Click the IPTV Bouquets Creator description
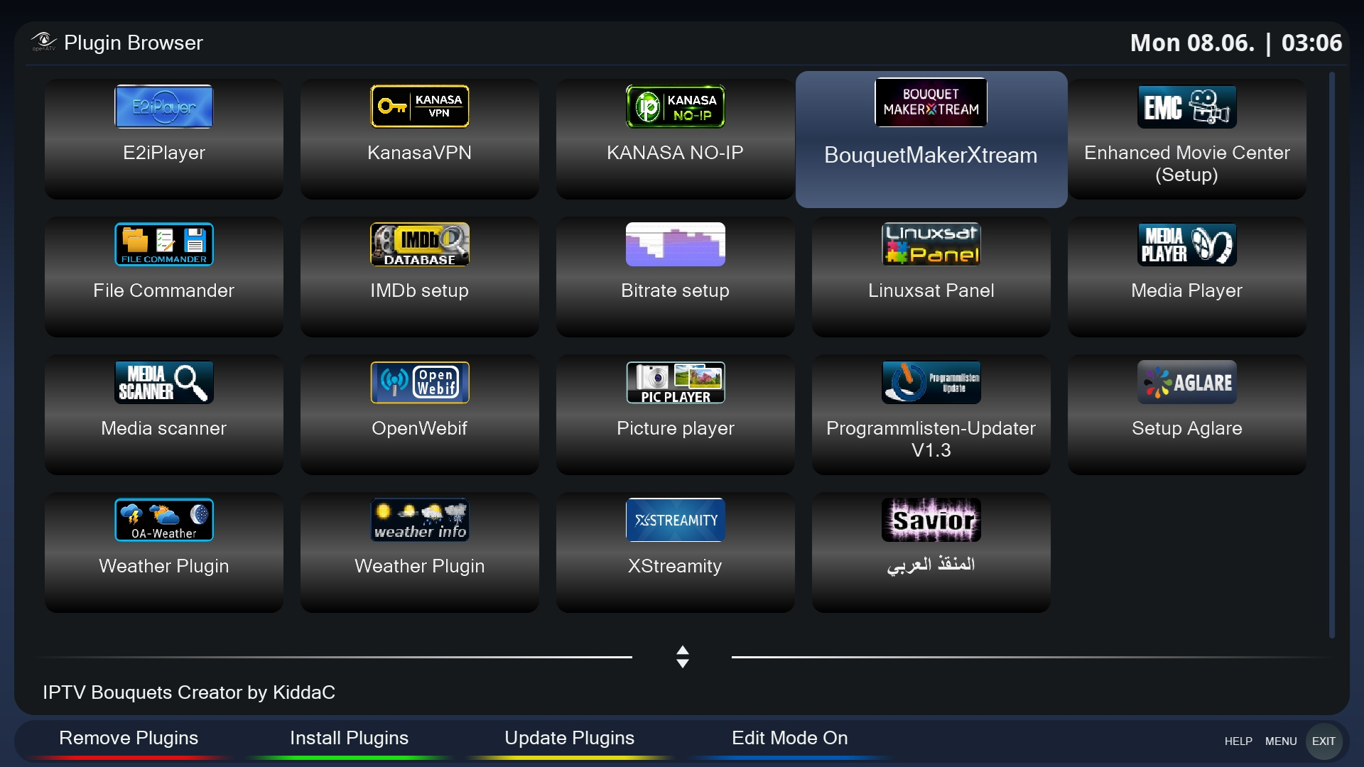The image size is (1364, 767). tap(189, 692)
